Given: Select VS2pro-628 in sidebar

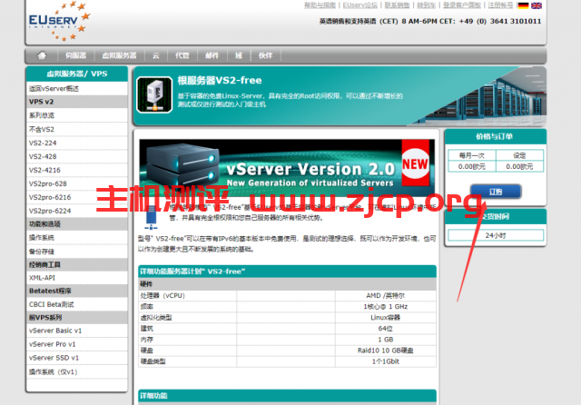Looking at the screenshot, I should click(x=48, y=183).
